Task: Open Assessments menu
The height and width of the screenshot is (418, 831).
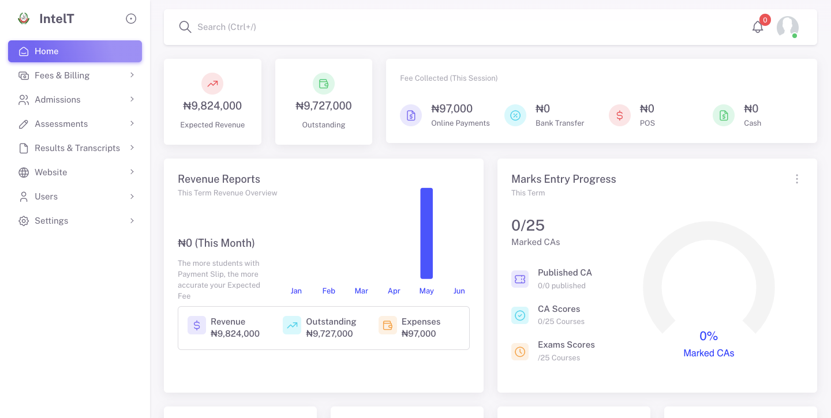Action: pyautogui.click(x=75, y=124)
